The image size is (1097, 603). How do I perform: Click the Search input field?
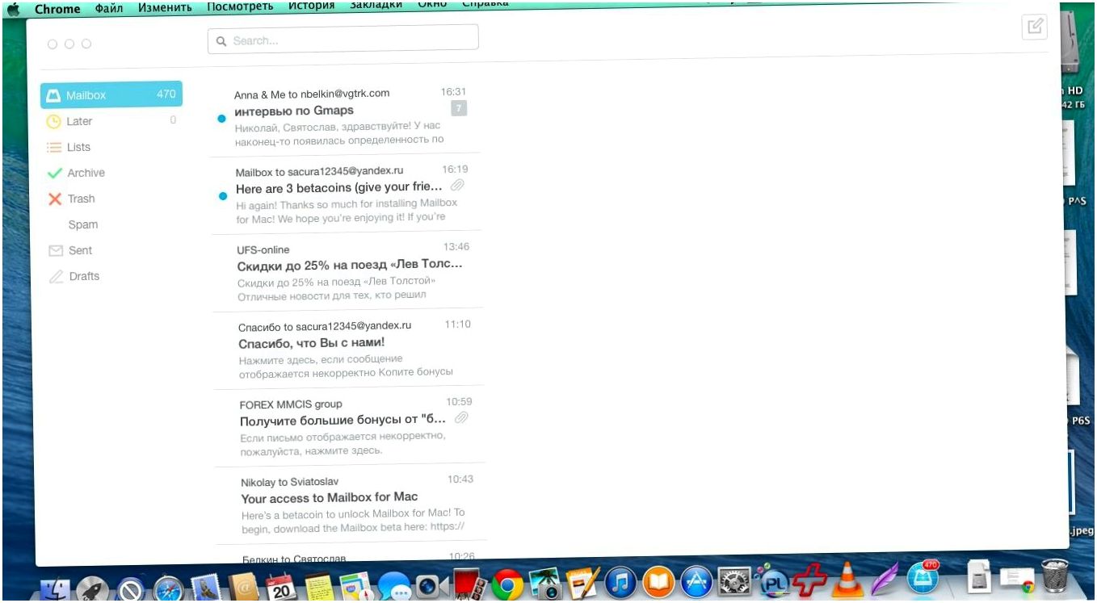pos(343,40)
